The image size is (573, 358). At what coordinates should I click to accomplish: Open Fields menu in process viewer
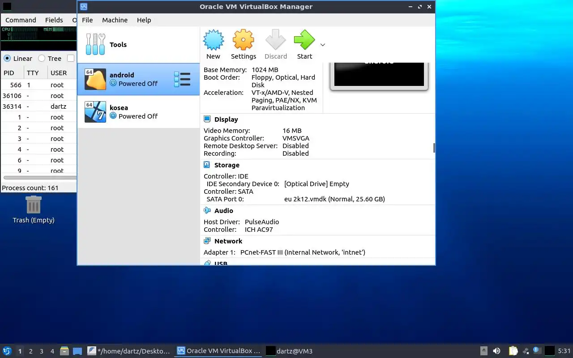pos(54,20)
